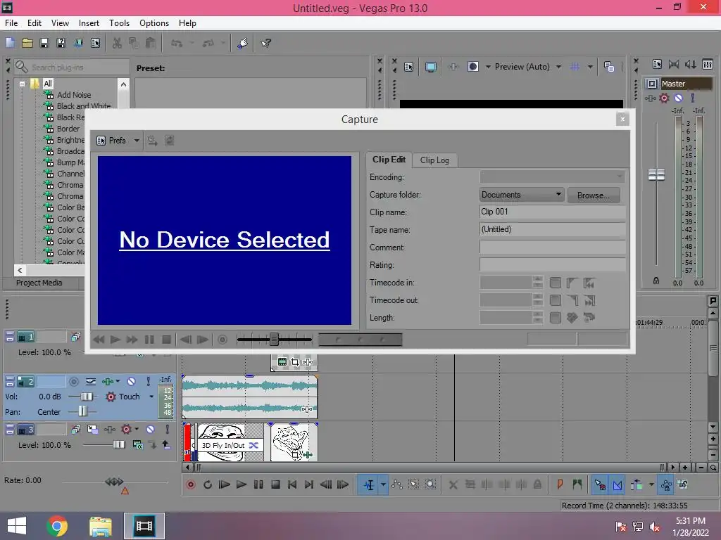Toggle Mute on audio track 2

pos(132,382)
